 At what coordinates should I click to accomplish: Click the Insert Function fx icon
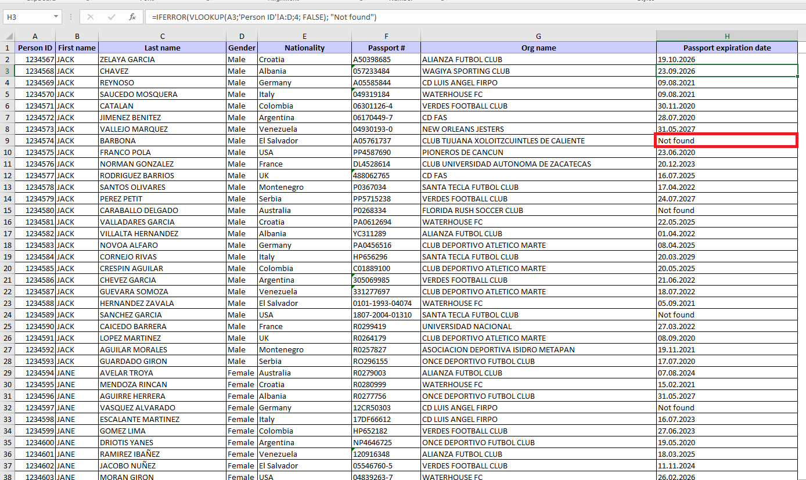tap(132, 17)
